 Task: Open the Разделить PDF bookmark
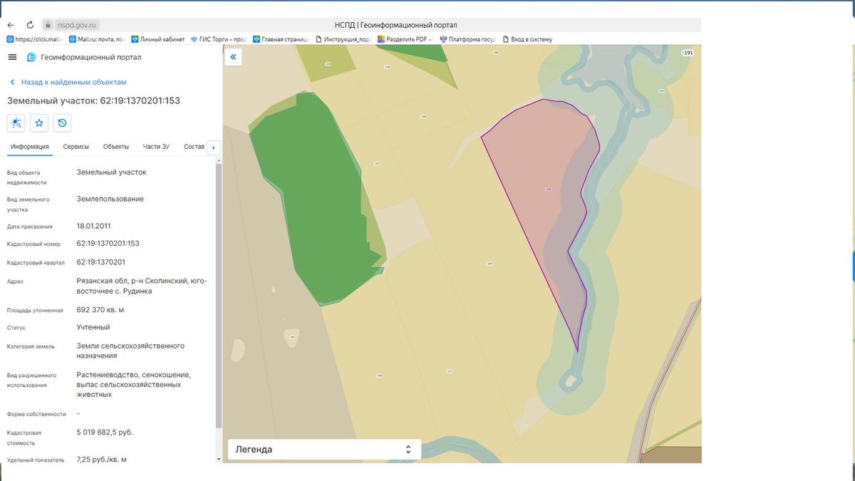pyautogui.click(x=405, y=39)
